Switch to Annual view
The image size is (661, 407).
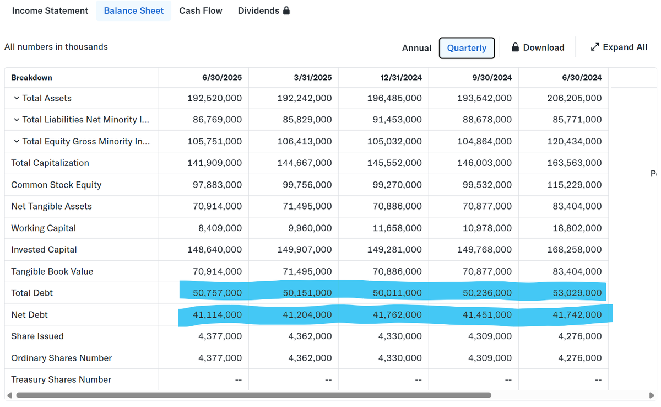pyautogui.click(x=417, y=48)
